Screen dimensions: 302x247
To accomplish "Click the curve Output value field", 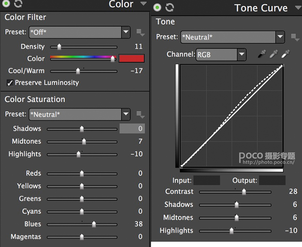I will pyautogui.click(x=272, y=180).
